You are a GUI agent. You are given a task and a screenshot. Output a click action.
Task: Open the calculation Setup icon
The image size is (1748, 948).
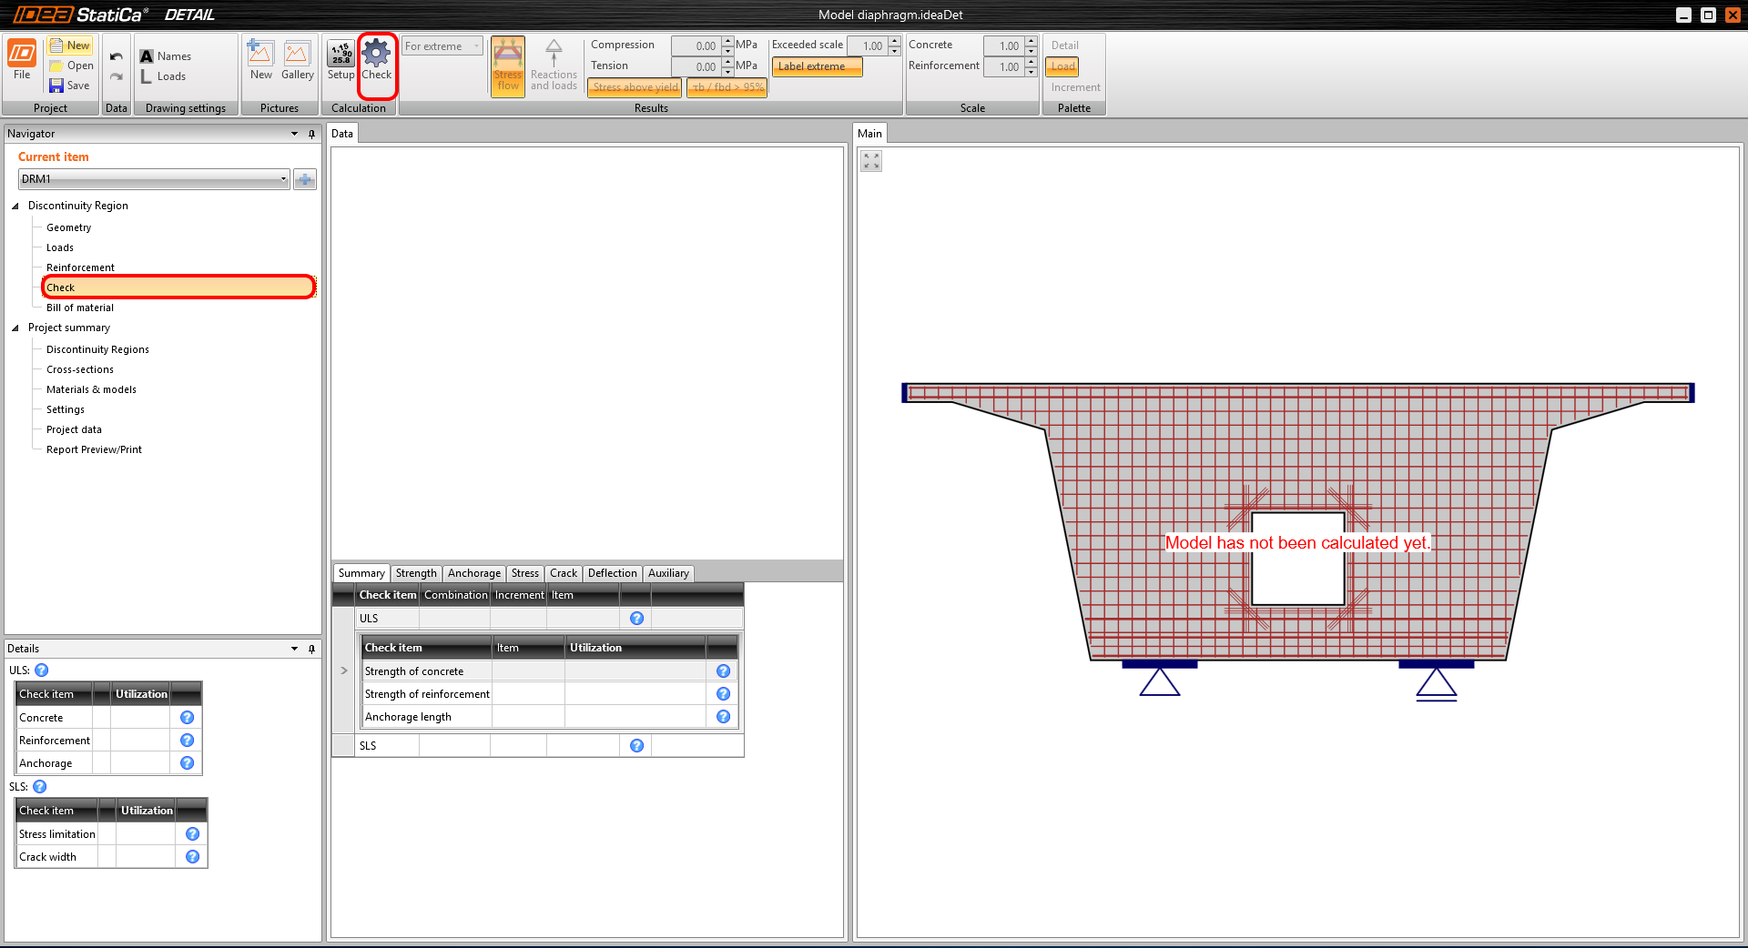[340, 55]
